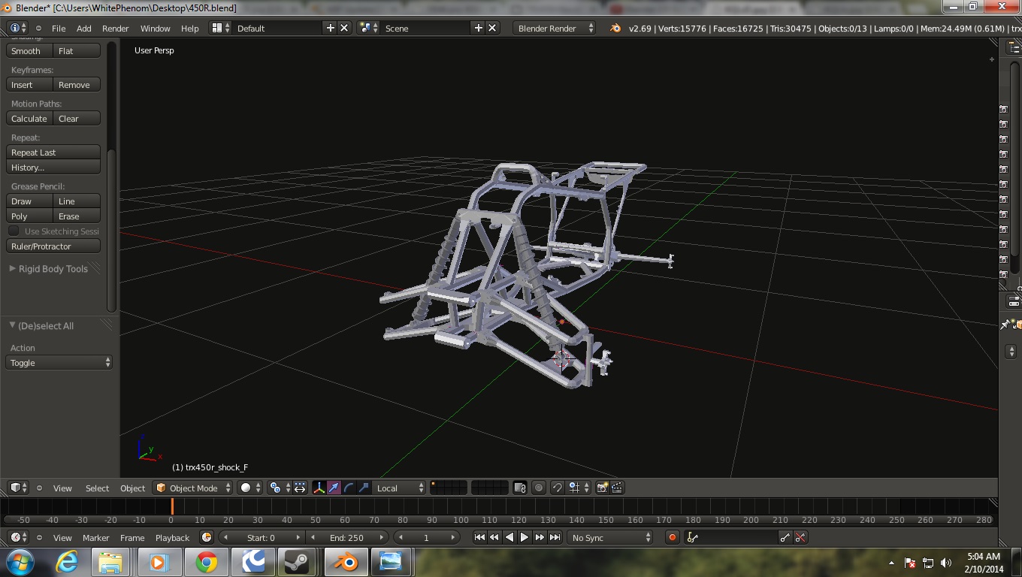Screen dimensions: 1022x577
Task: Open the info editor type selector
Action: (x=18, y=28)
